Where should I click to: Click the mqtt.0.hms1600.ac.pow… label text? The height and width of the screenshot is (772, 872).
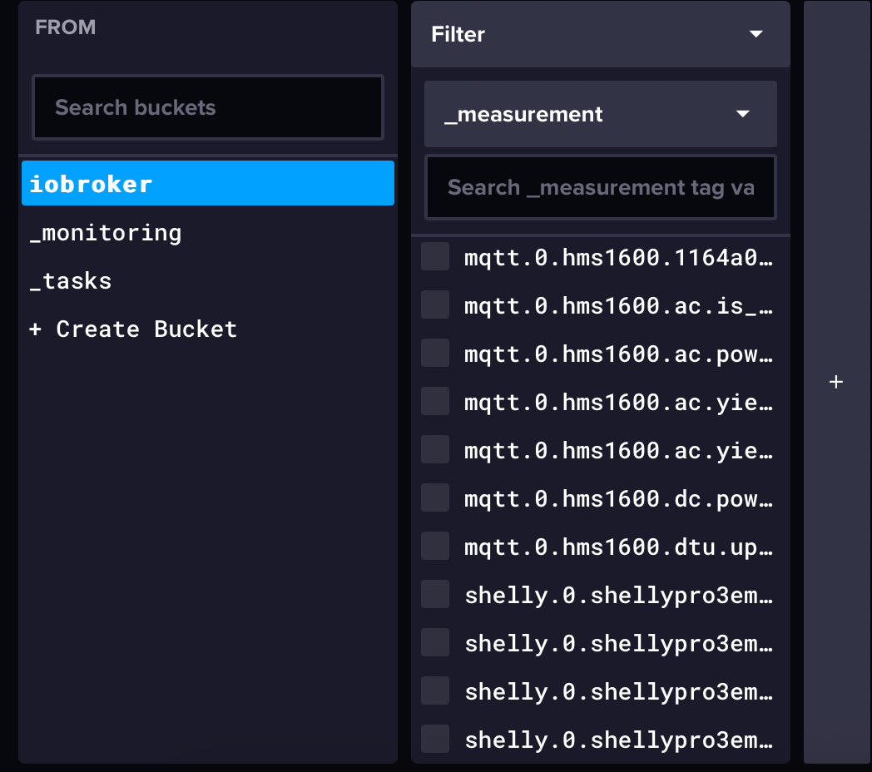coord(618,354)
